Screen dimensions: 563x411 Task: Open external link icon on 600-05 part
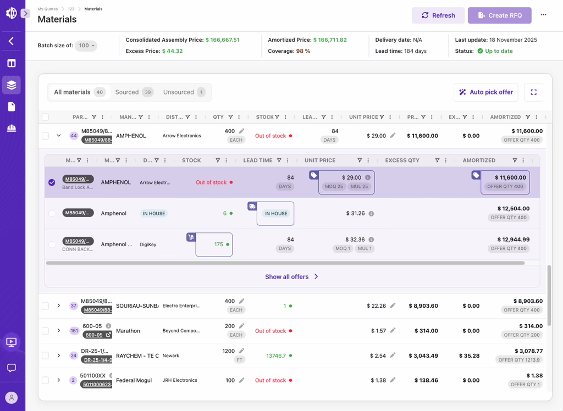[108, 335]
